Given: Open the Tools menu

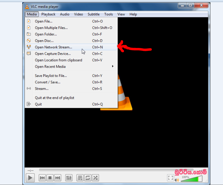Looking at the screenshot, I should coord(108,14).
